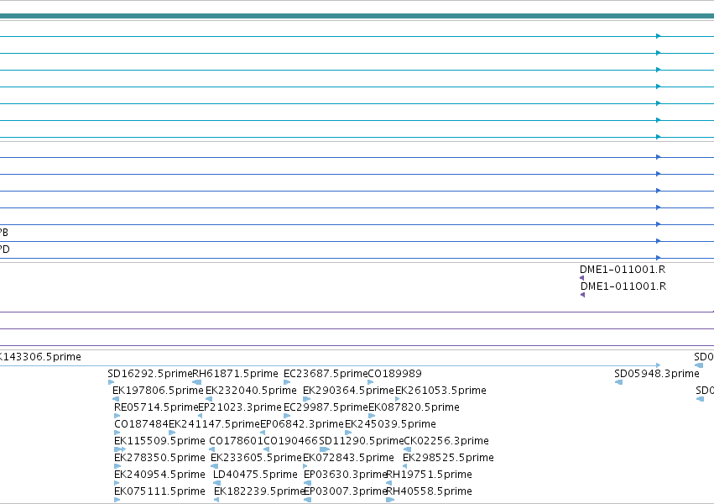Click the EK087820.5prime label
Screen dimensions: 714x504
pos(414,407)
